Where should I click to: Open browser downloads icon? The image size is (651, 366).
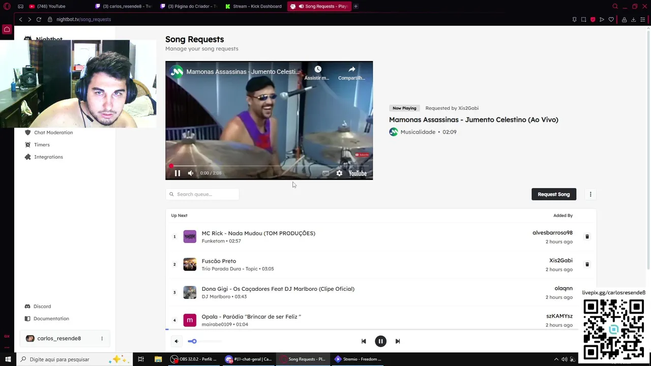633,19
